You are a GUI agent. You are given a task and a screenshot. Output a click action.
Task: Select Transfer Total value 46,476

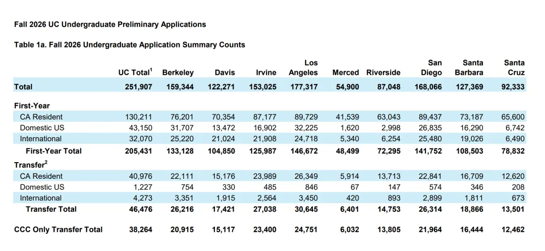click(140, 209)
